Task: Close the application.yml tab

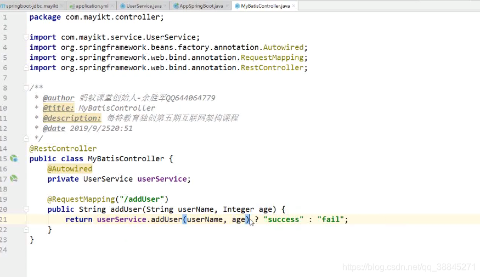Action: click(112, 6)
